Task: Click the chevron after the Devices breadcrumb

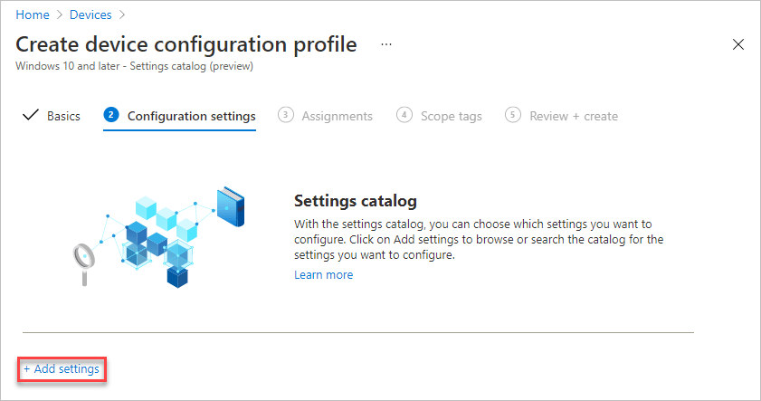Action: (x=122, y=14)
